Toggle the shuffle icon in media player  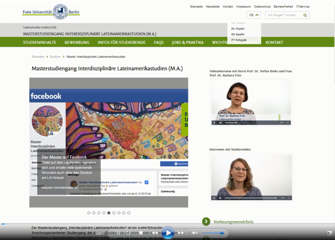point(118,233)
